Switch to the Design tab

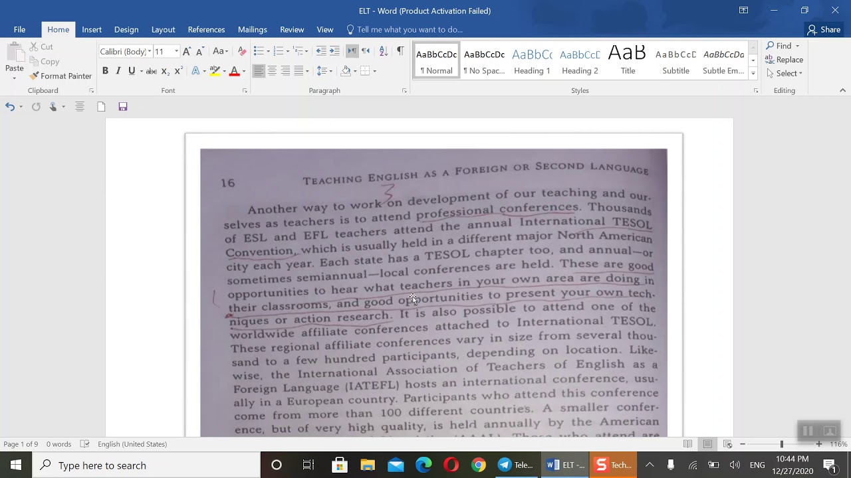126,30
